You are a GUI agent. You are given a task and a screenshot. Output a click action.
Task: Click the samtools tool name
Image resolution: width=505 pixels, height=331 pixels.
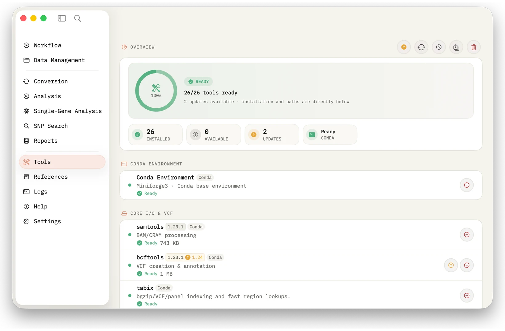(150, 227)
